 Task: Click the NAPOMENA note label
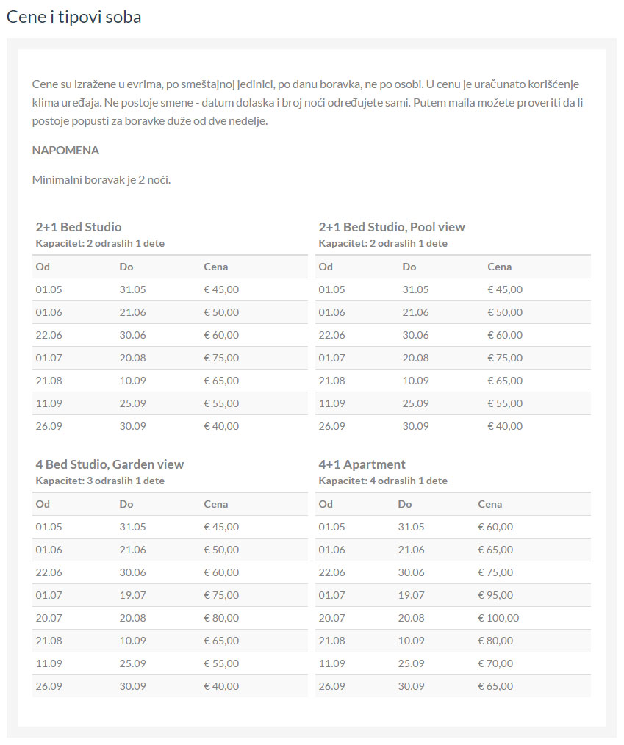(x=65, y=151)
